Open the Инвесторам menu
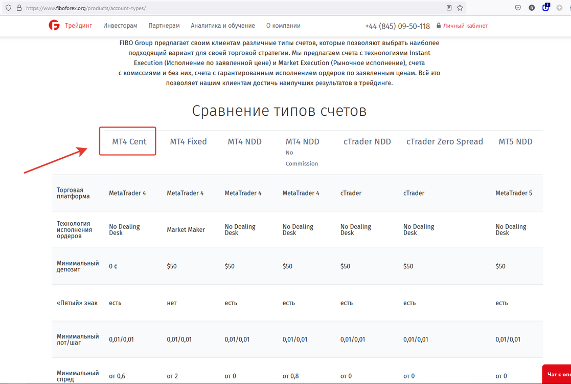Viewport: 571px width, 384px height. click(120, 26)
